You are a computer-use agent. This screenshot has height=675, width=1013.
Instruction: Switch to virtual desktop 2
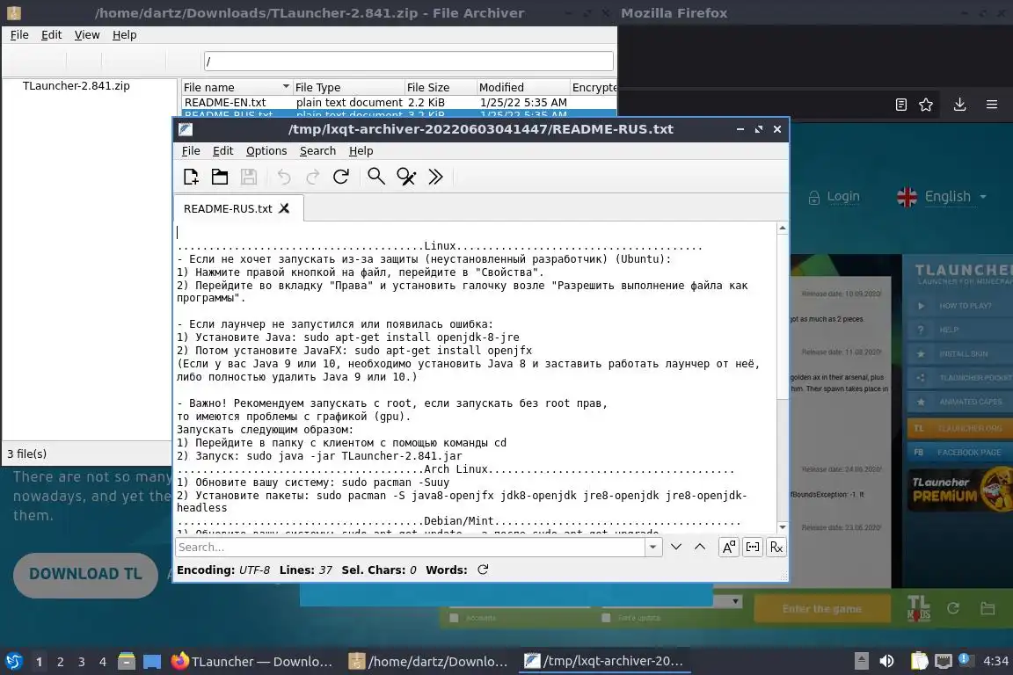point(60,662)
